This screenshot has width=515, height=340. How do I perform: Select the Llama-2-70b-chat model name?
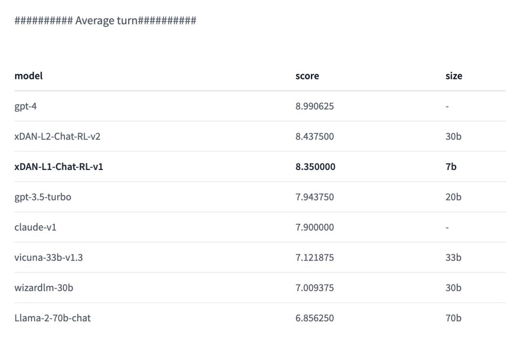pos(52,318)
